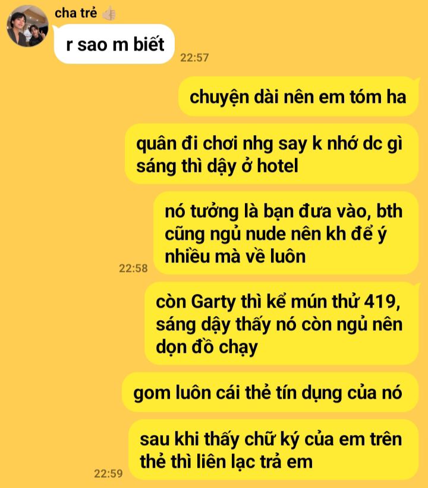The height and width of the screenshot is (488, 428).
Task: Select the bubble starting "quân đi chơi"
Action: 271,154
